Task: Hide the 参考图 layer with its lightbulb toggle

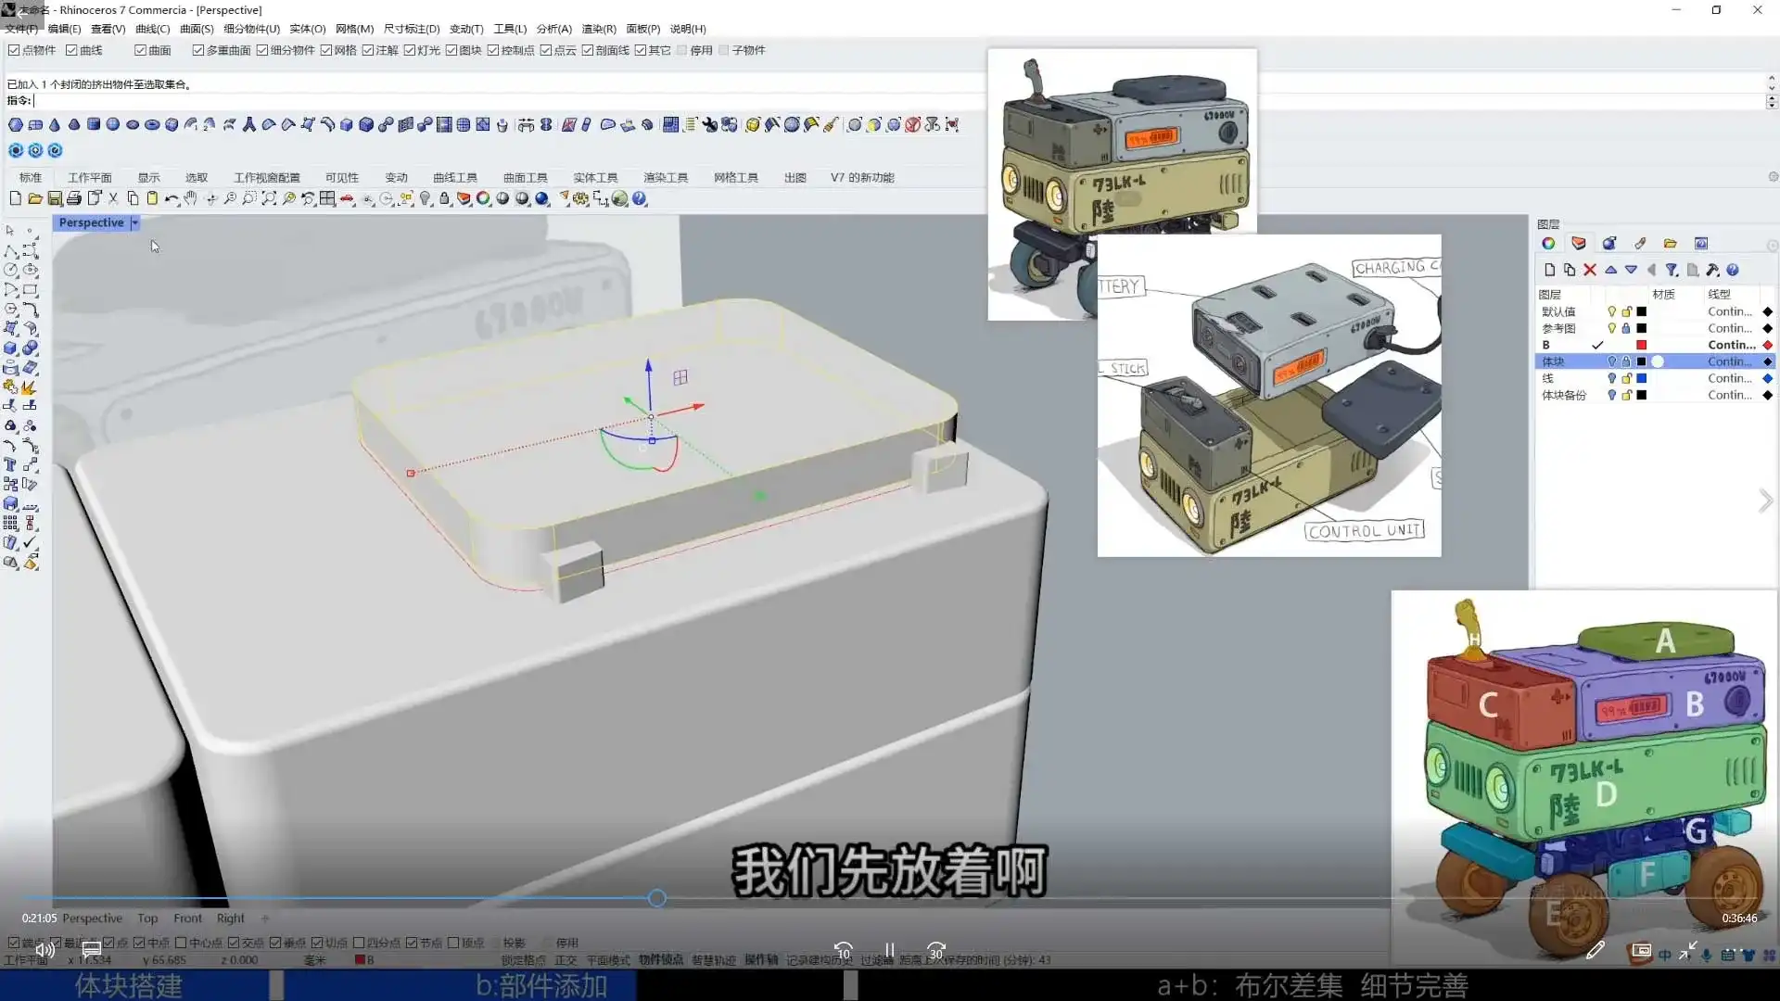Action: [1612, 328]
